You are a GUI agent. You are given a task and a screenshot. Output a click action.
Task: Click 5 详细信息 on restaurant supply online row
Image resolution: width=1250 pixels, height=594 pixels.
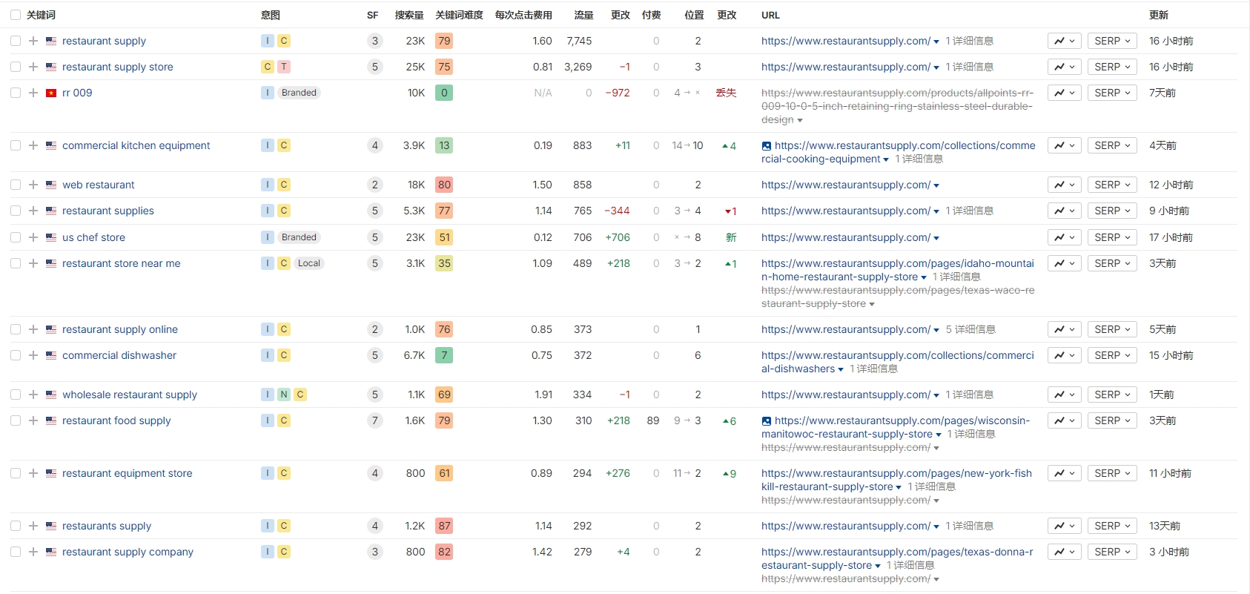click(970, 329)
